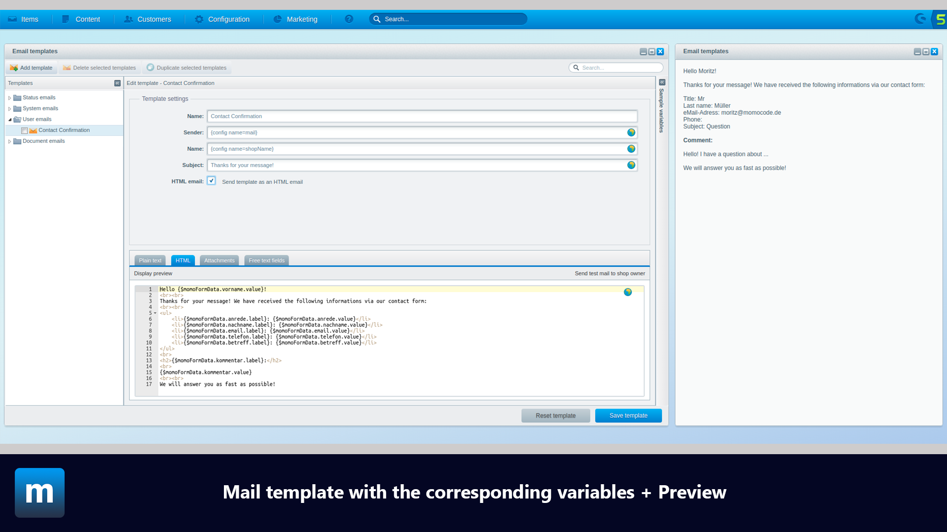The height and width of the screenshot is (532, 947).
Task: Open the Content menu
Action: click(81, 19)
